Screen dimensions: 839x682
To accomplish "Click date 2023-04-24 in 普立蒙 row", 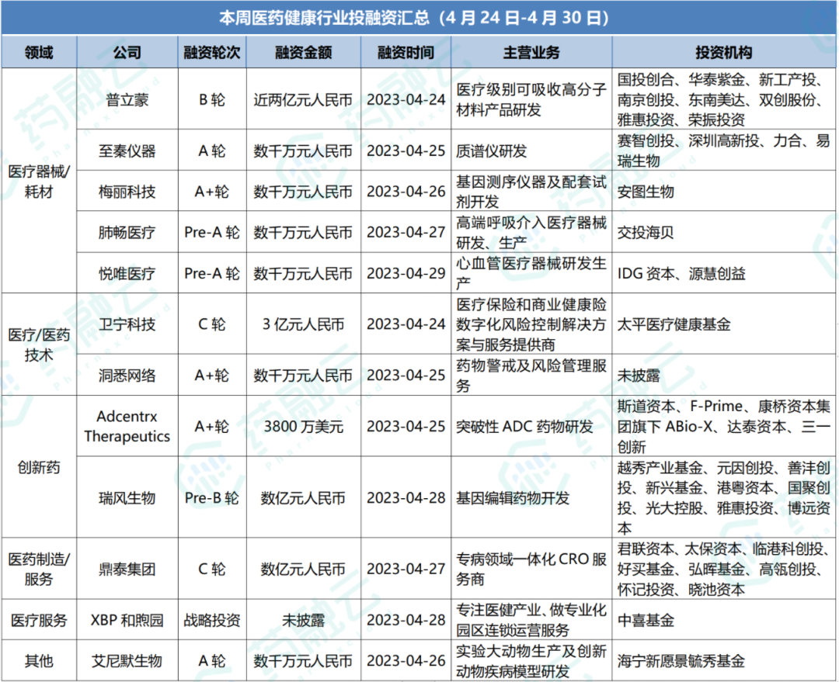I will pyautogui.click(x=406, y=99).
